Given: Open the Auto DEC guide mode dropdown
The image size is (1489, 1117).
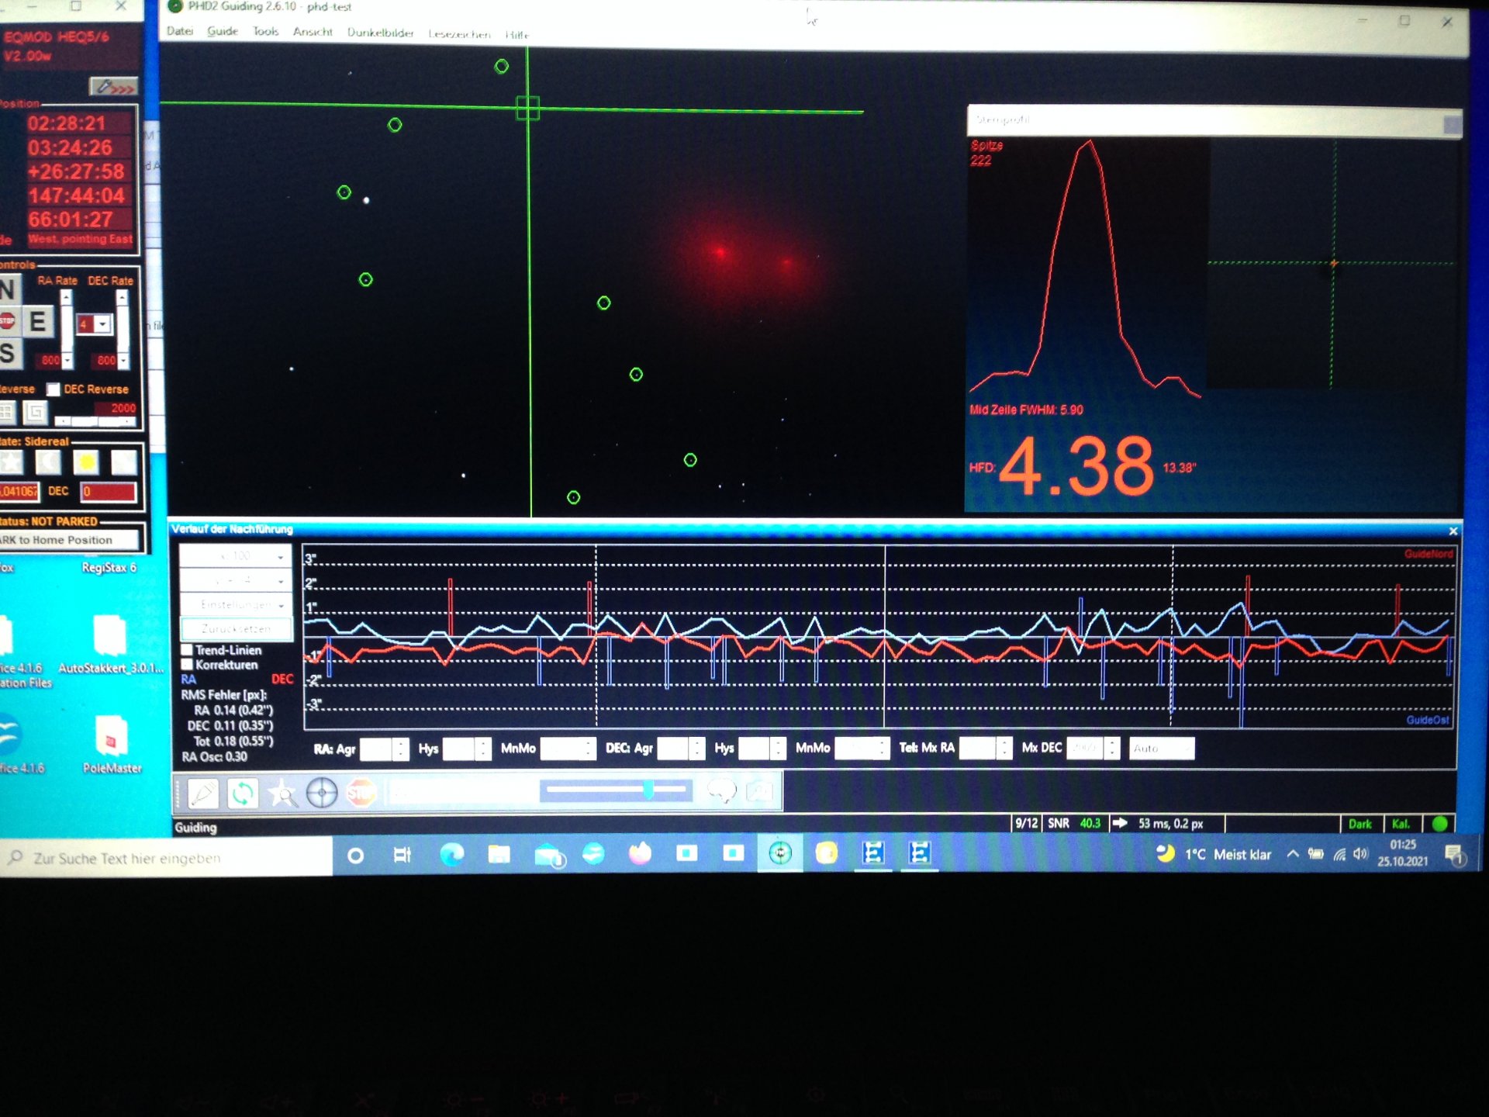Looking at the screenshot, I should point(1161,749).
